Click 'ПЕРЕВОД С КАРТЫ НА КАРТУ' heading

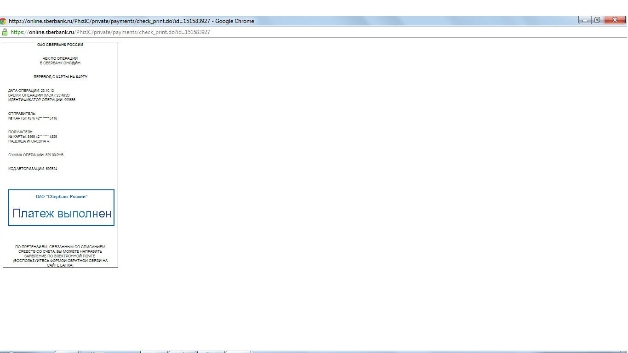60,77
